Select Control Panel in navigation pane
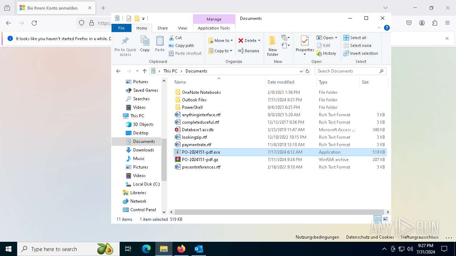Screen dimensions: 456x256 (139, 210)
